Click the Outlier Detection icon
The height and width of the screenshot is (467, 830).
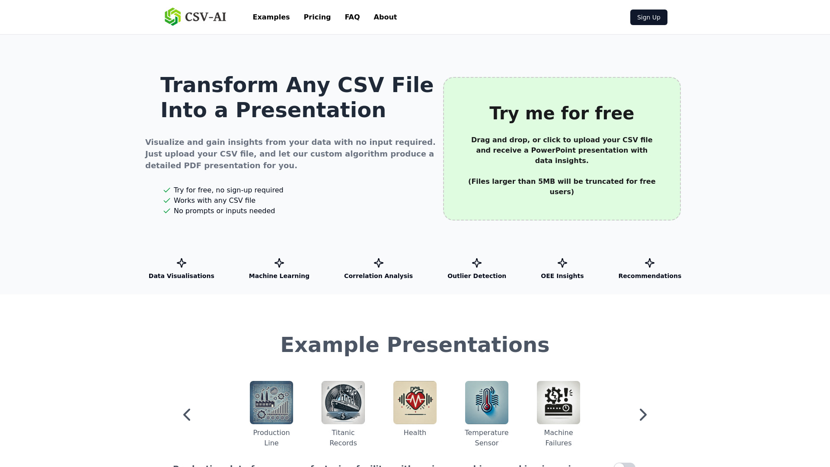[x=476, y=263]
